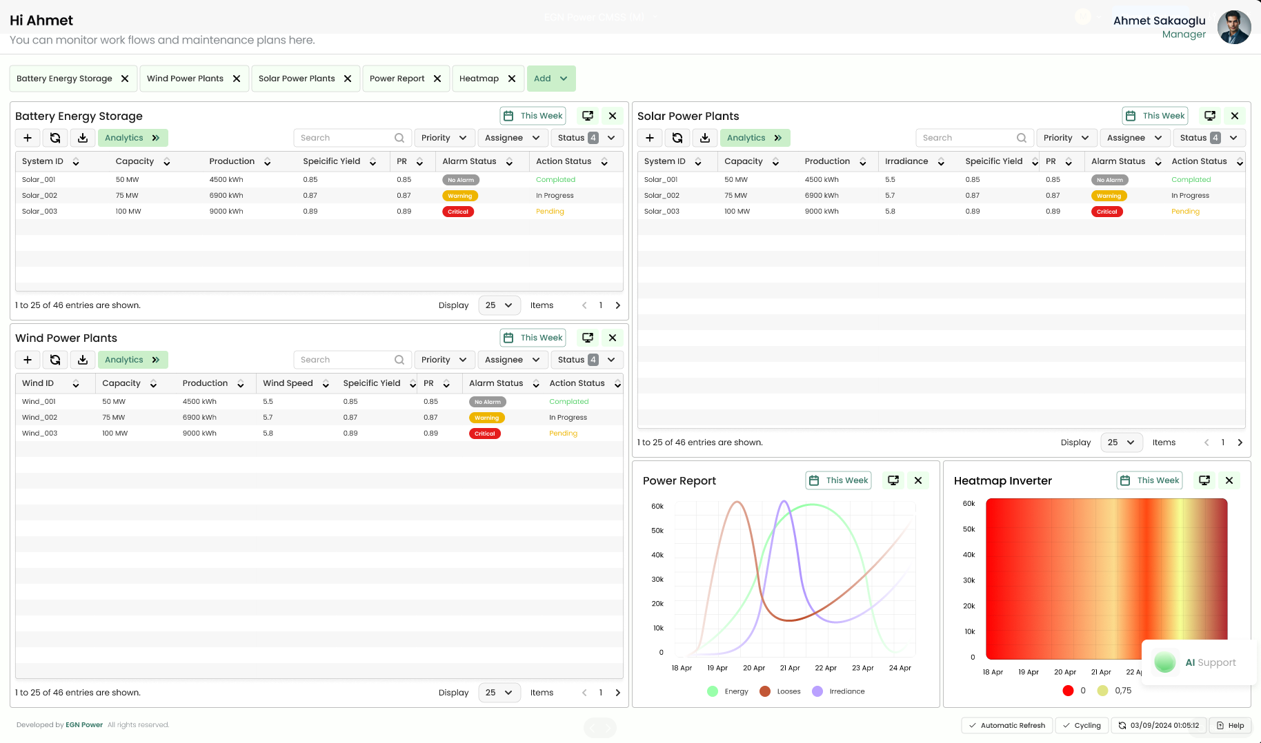This screenshot has width=1261, height=743.
Task: Sort Wind Power Plants by Wind Speed column
Action: tap(326, 384)
